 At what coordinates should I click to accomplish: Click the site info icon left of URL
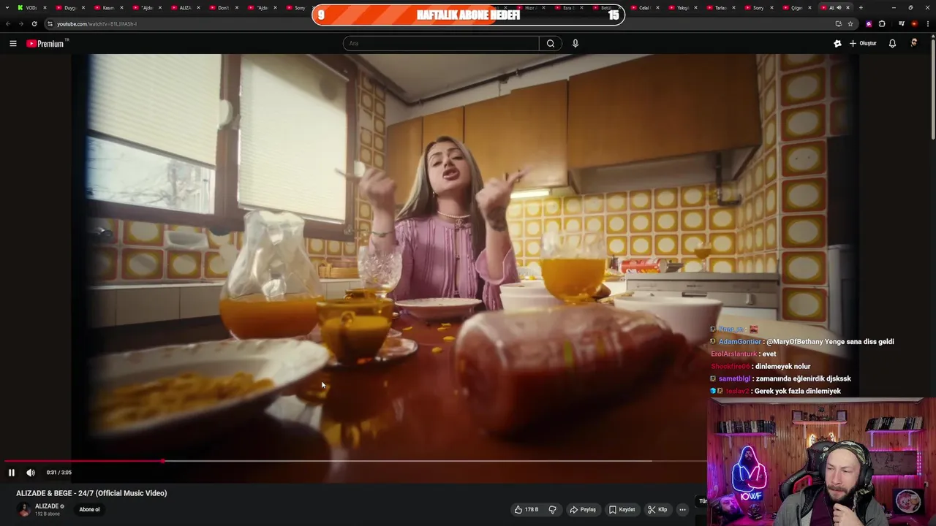point(50,24)
